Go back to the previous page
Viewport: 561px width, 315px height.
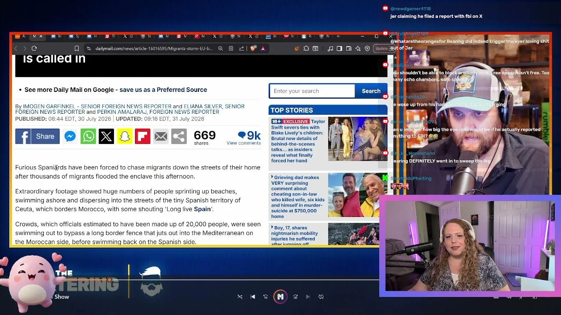pyautogui.click(x=16, y=49)
